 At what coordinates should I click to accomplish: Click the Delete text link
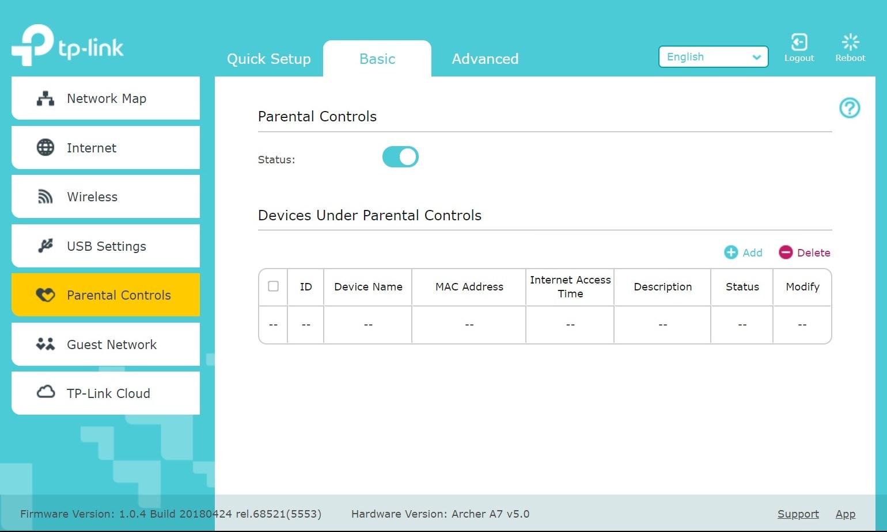[x=813, y=252]
